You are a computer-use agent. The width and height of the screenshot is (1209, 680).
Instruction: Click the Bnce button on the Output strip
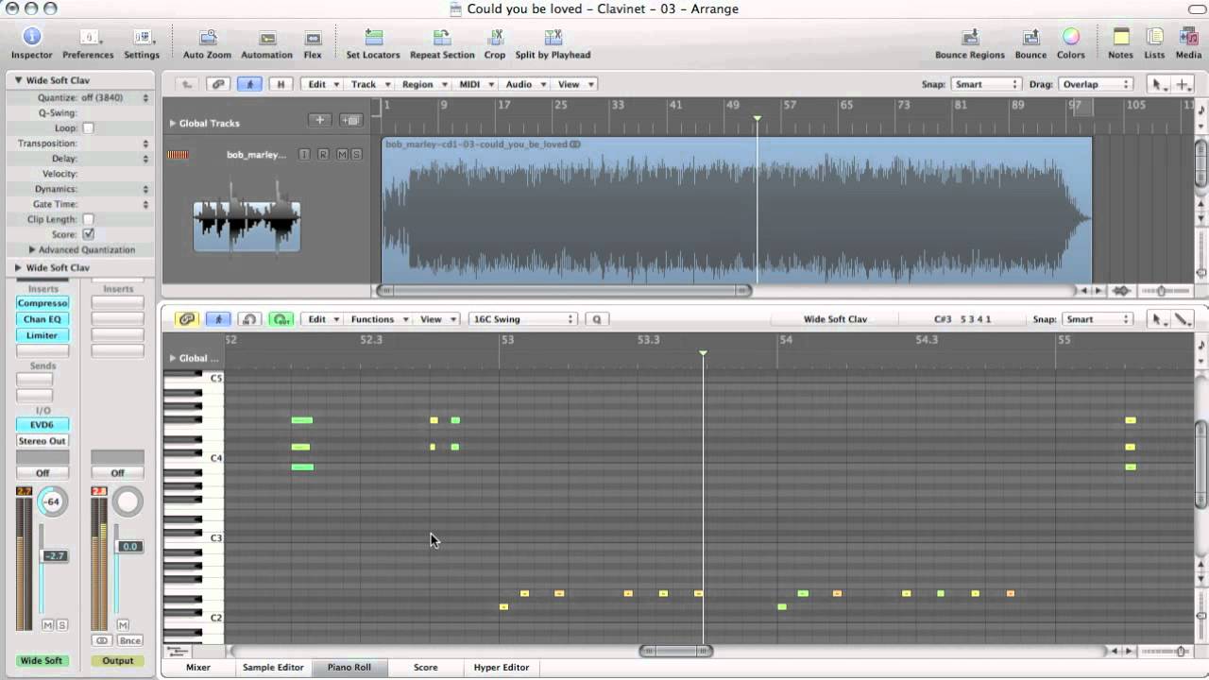pyautogui.click(x=128, y=640)
